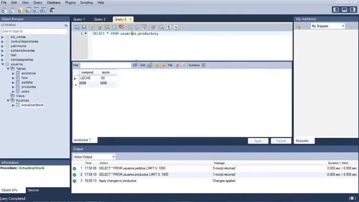Screen dimensions: 359x202
Task: Expand the bd_ventas schema
Action: click(2, 37)
